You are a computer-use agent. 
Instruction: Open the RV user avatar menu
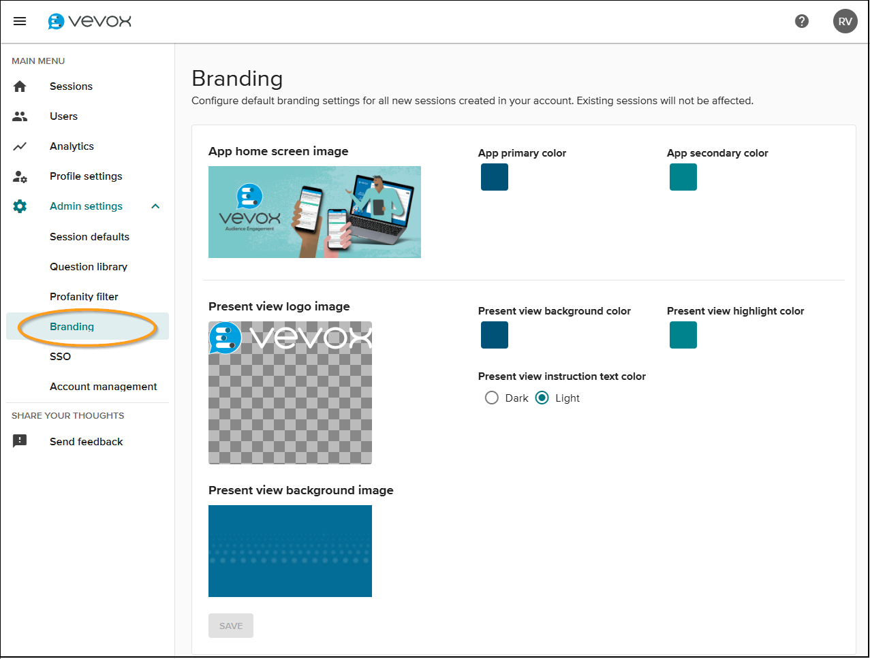845,21
